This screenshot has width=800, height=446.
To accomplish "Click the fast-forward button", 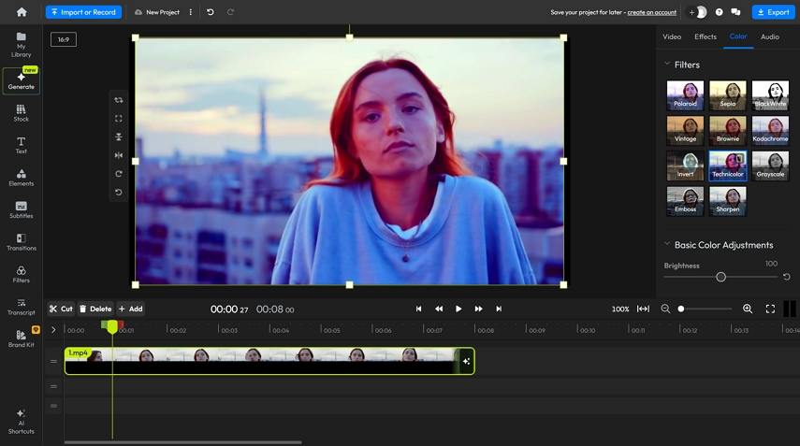I will point(478,309).
